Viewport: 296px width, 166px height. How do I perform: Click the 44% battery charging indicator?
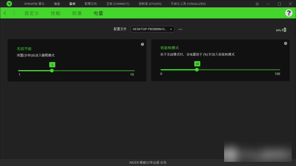281,30
